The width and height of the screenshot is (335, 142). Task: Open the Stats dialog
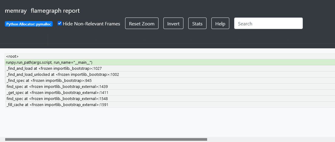coord(197,24)
